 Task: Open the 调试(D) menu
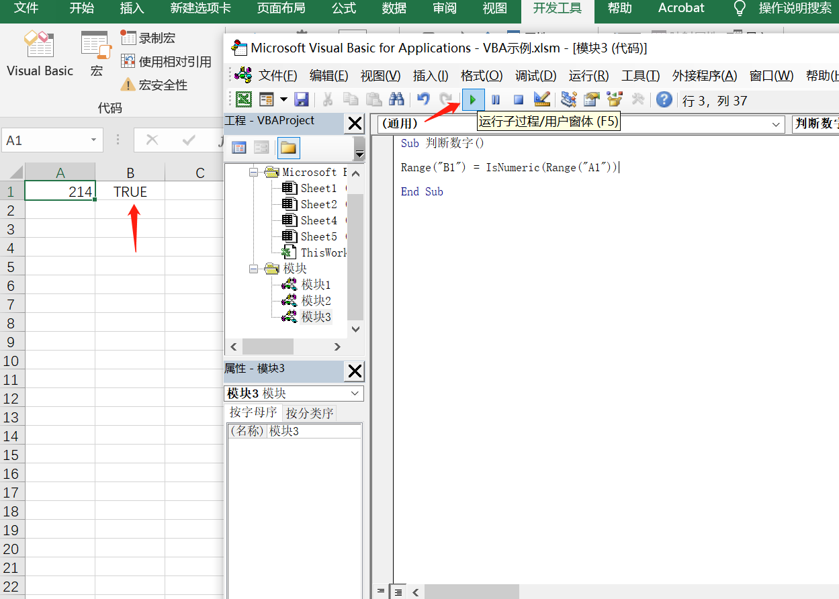[x=535, y=76]
